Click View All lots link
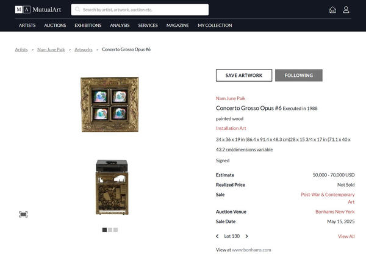Screen dimensions: 366x263 pos(346,236)
